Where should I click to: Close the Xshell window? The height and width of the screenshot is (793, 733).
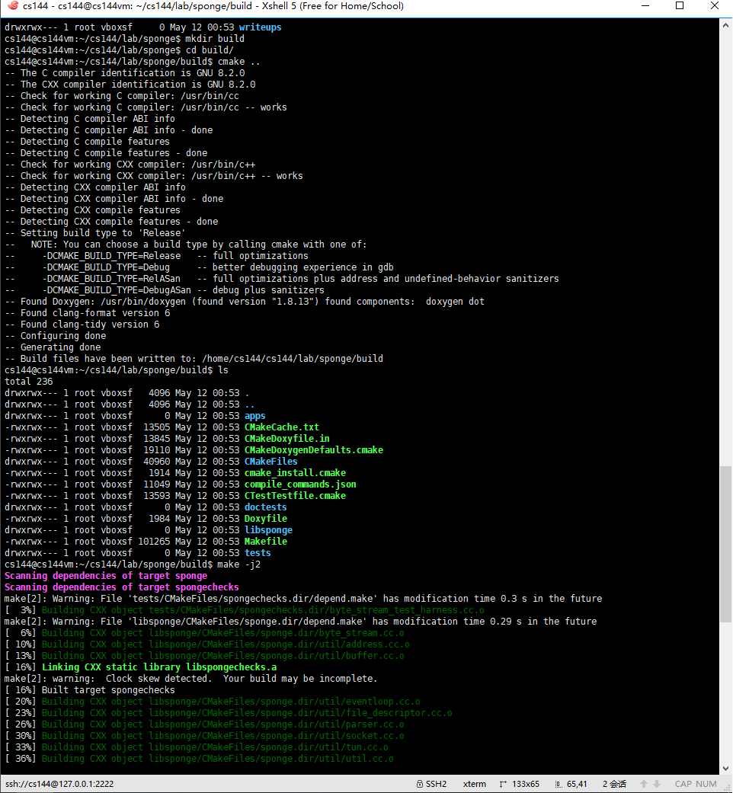(714, 5)
